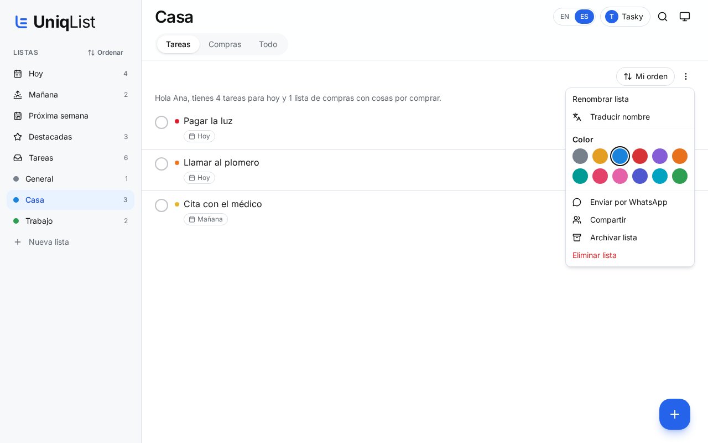Check off Llamar al plomero task
Screen dimensions: 708x443
162,164
